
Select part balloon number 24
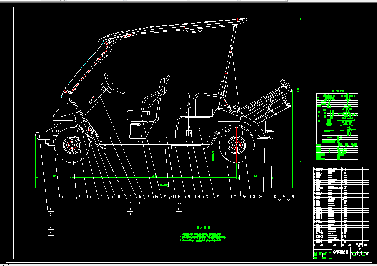point(179,209)
